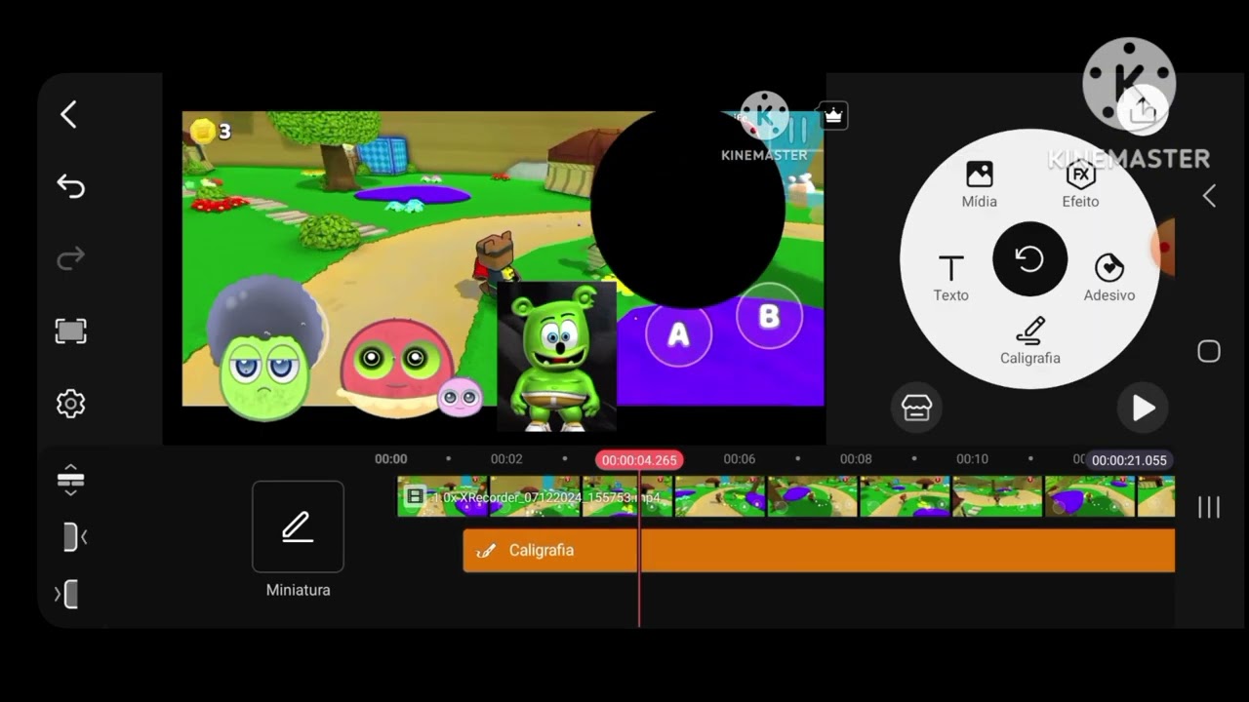
Task: Tap the black circle layer in the preview
Action: tap(687, 209)
